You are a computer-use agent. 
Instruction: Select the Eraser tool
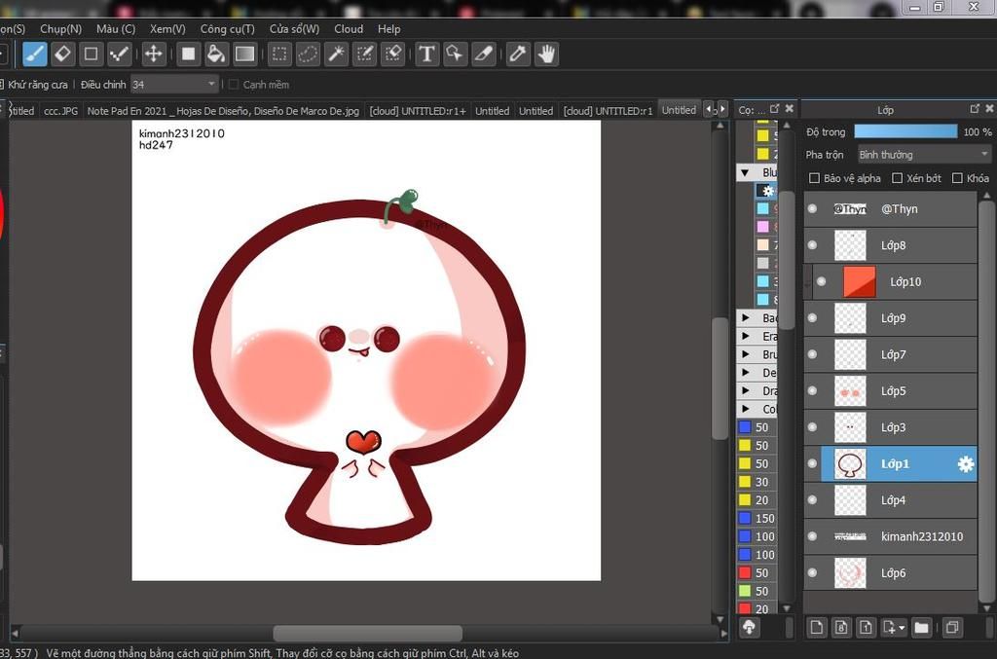[63, 55]
